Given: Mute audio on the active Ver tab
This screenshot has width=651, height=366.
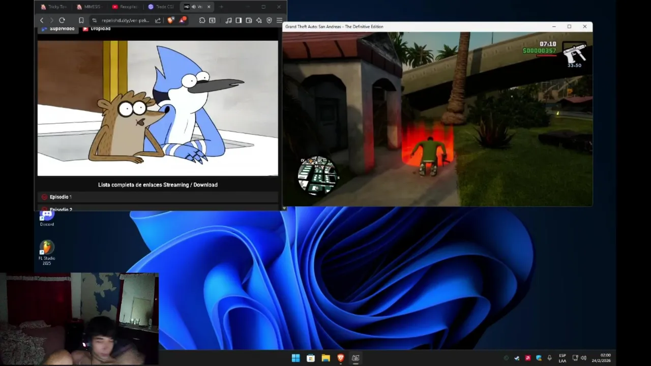Looking at the screenshot, I should (x=194, y=7).
